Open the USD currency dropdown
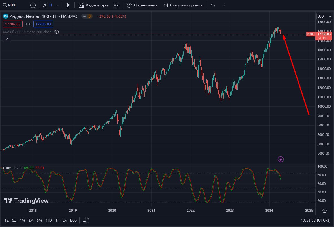Image resolution: width=334 pixels, height=227 pixels. (324, 16)
